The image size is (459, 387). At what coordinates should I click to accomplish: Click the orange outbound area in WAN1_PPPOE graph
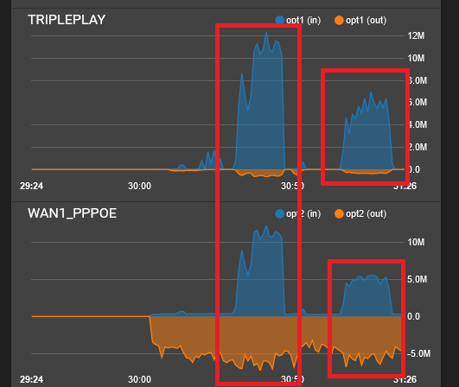click(275, 336)
